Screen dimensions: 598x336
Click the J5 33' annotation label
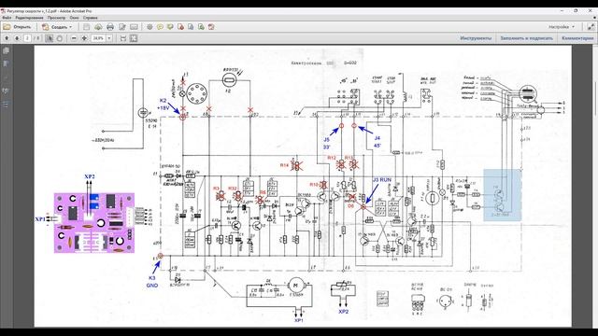click(x=327, y=143)
